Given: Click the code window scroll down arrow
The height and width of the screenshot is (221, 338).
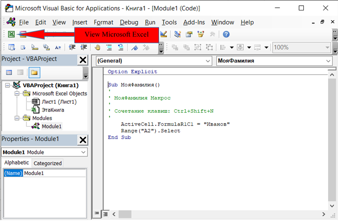Looking at the screenshot, I should 332,206.
